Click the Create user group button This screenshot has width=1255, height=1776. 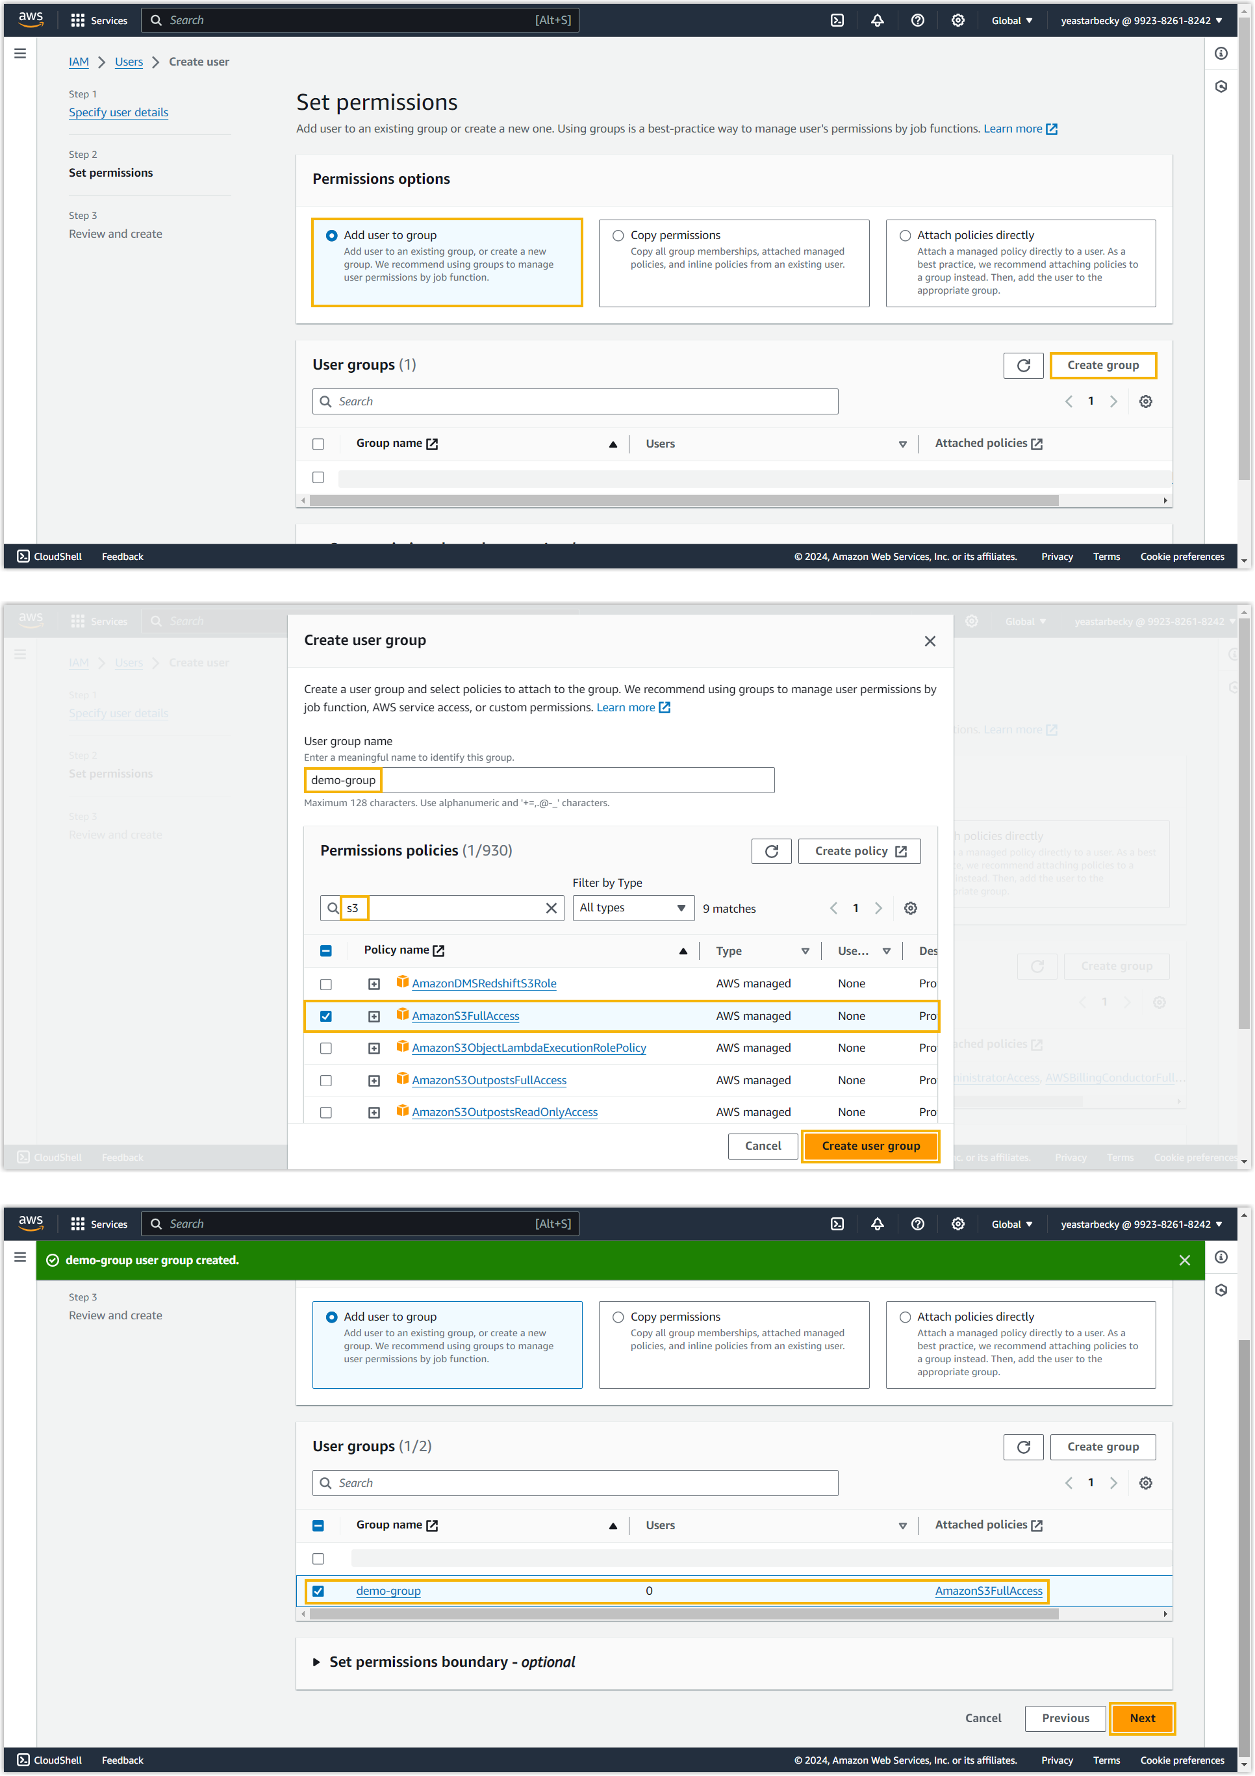point(870,1146)
